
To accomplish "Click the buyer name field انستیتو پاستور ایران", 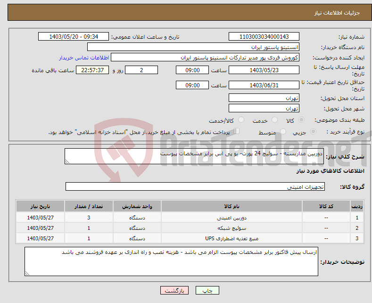I will pos(193,47).
